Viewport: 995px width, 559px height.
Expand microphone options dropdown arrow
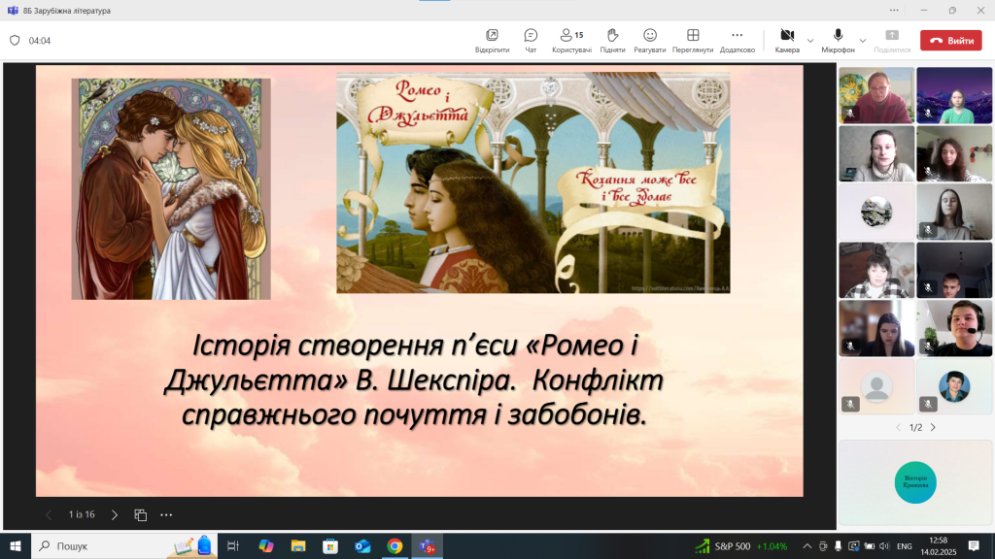[x=863, y=41]
